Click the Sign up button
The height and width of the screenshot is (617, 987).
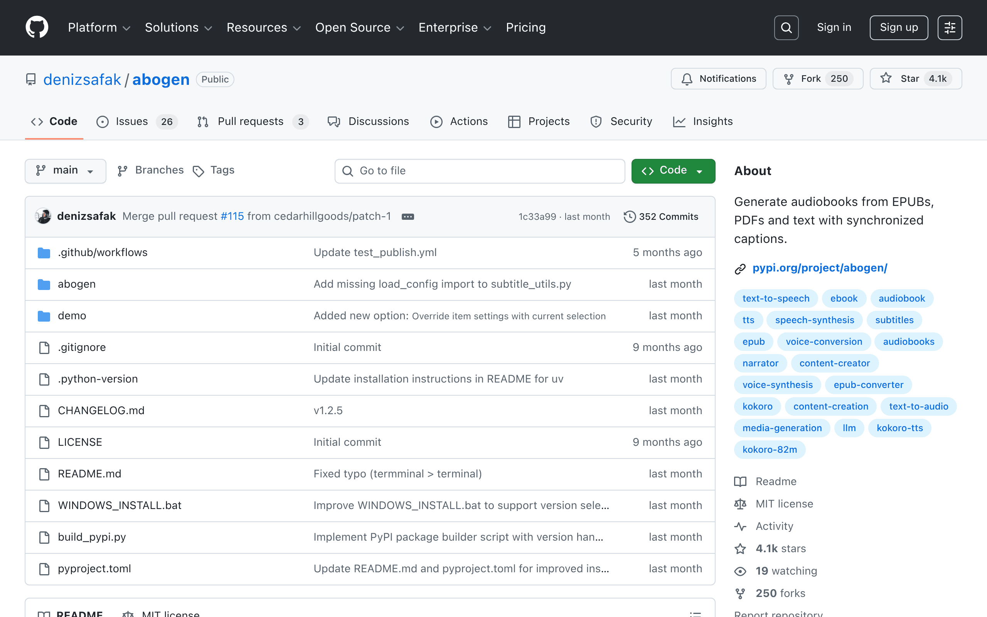[898, 27]
